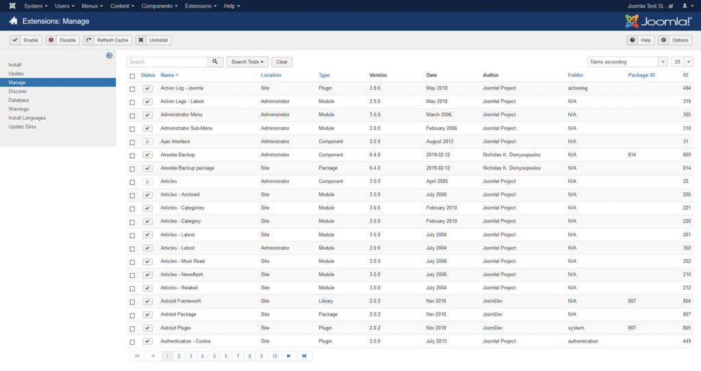
Task: Sort table by Location column header
Action: coord(271,75)
